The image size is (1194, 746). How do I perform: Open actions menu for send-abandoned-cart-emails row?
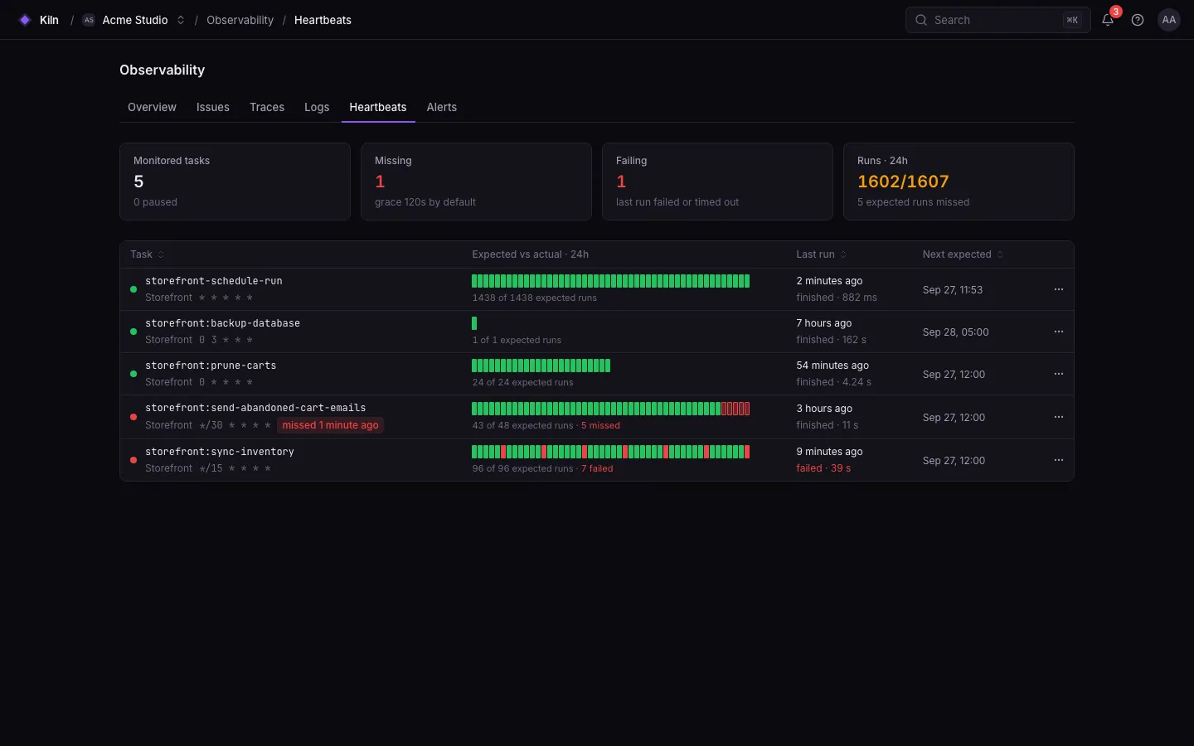coord(1059,417)
